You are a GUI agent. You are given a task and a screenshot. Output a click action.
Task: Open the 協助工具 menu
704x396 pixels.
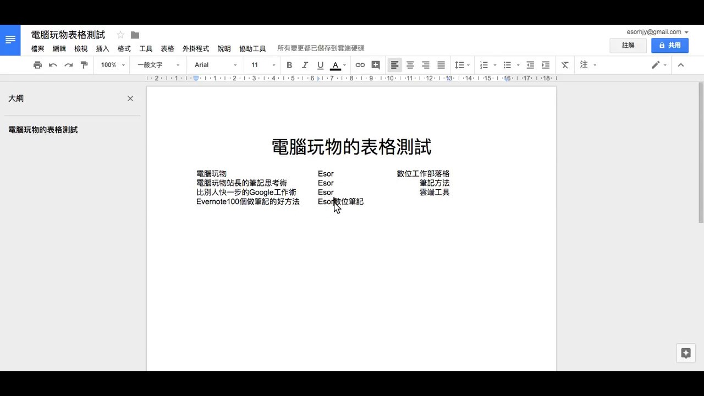pos(252,49)
